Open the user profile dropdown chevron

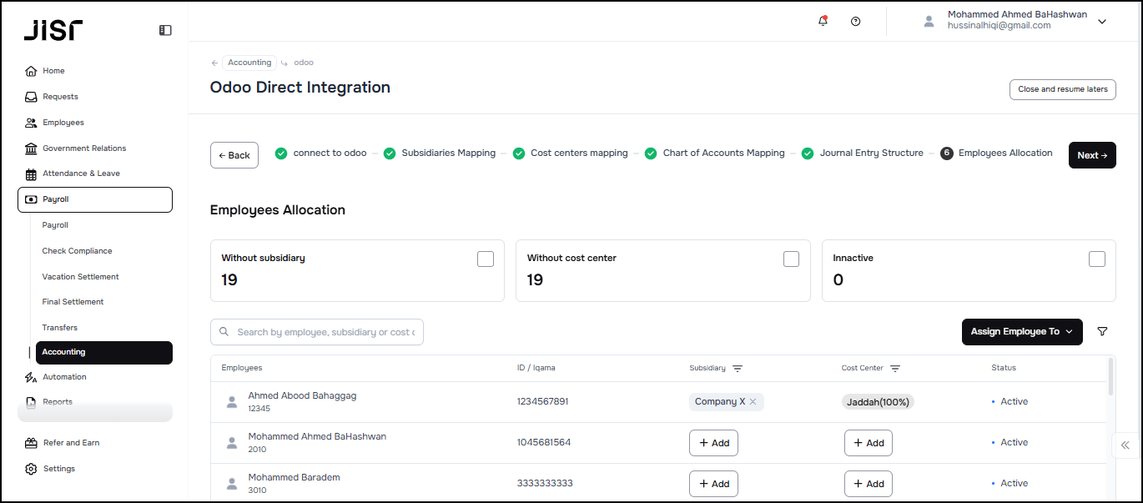click(x=1102, y=22)
